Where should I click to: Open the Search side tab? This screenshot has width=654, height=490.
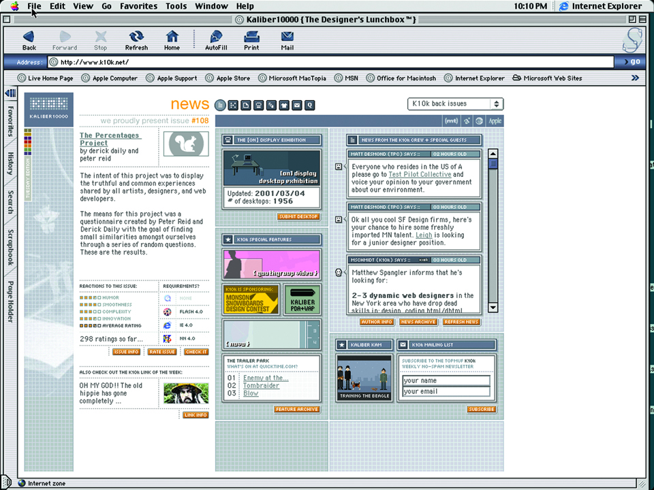tap(10, 202)
